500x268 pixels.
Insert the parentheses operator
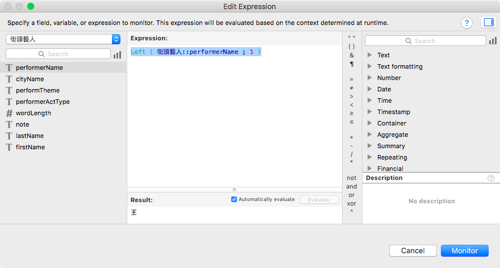click(x=351, y=47)
